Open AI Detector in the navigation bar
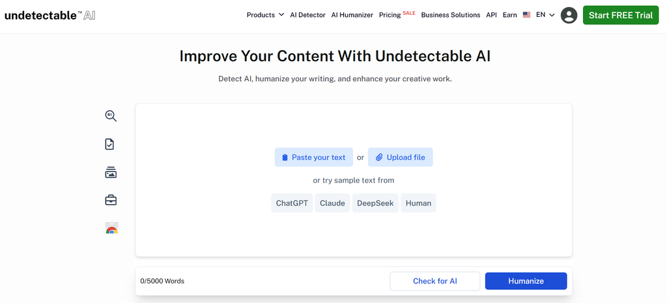The width and height of the screenshot is (667, 303). pos(307,15)
